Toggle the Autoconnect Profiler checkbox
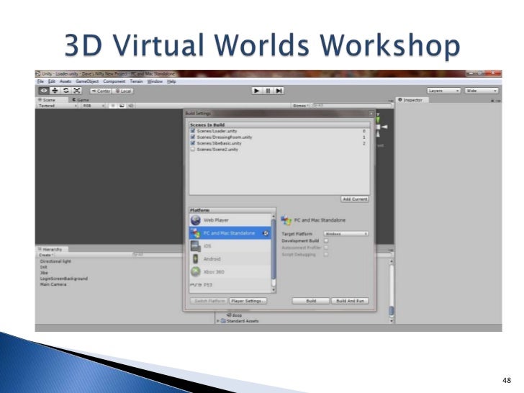 point(326,248)
